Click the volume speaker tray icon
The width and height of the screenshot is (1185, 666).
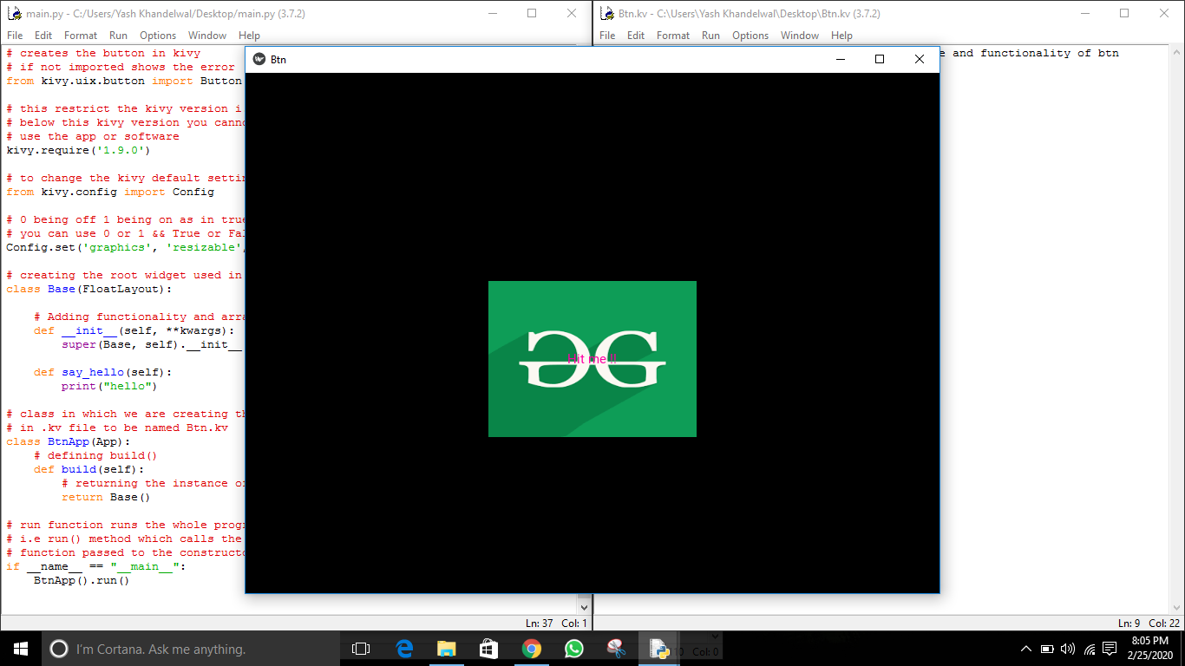pyautogui.click(x=1068, y=649)
